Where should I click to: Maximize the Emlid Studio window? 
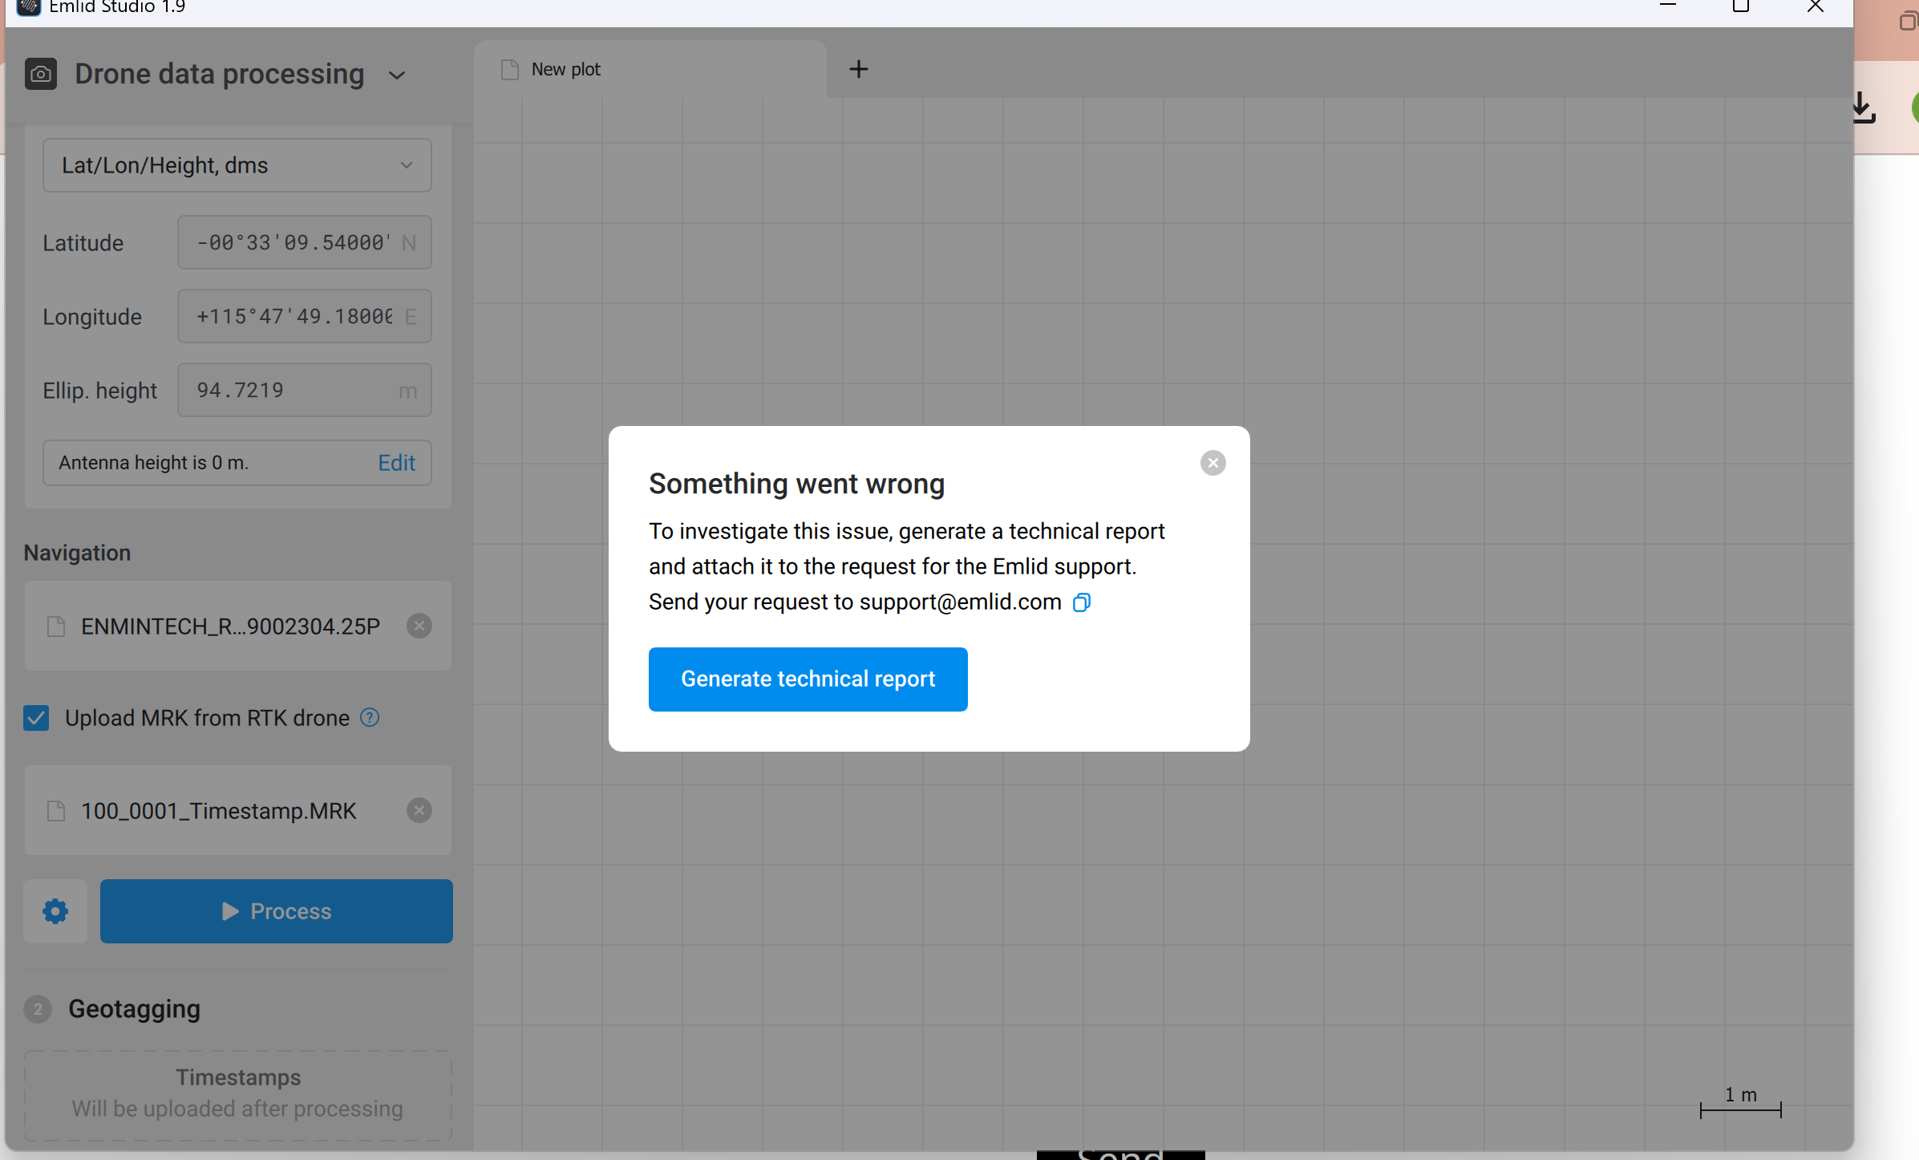tap(1741, 6)
